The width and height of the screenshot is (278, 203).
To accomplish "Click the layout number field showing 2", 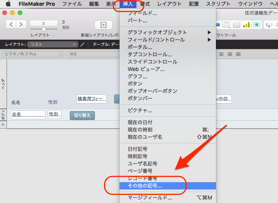I will [x=44, y=23].
